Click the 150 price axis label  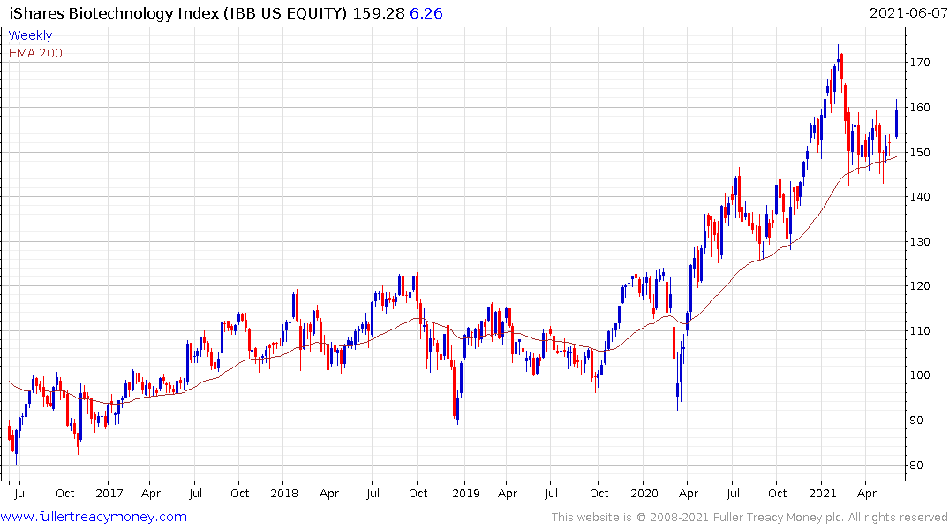tap(919, 152)
